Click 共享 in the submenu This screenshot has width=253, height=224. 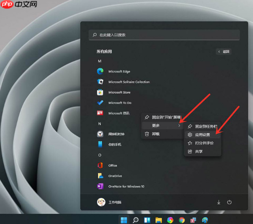pos(203,151)
